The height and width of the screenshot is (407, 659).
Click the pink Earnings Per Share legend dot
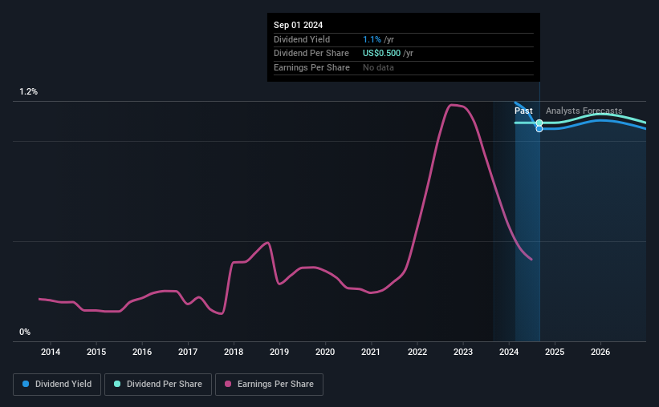coord(228,384)
